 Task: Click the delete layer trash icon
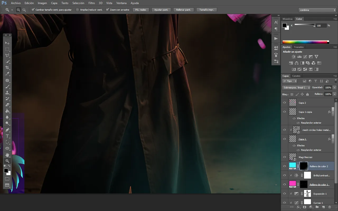click(x=330, y=207)
